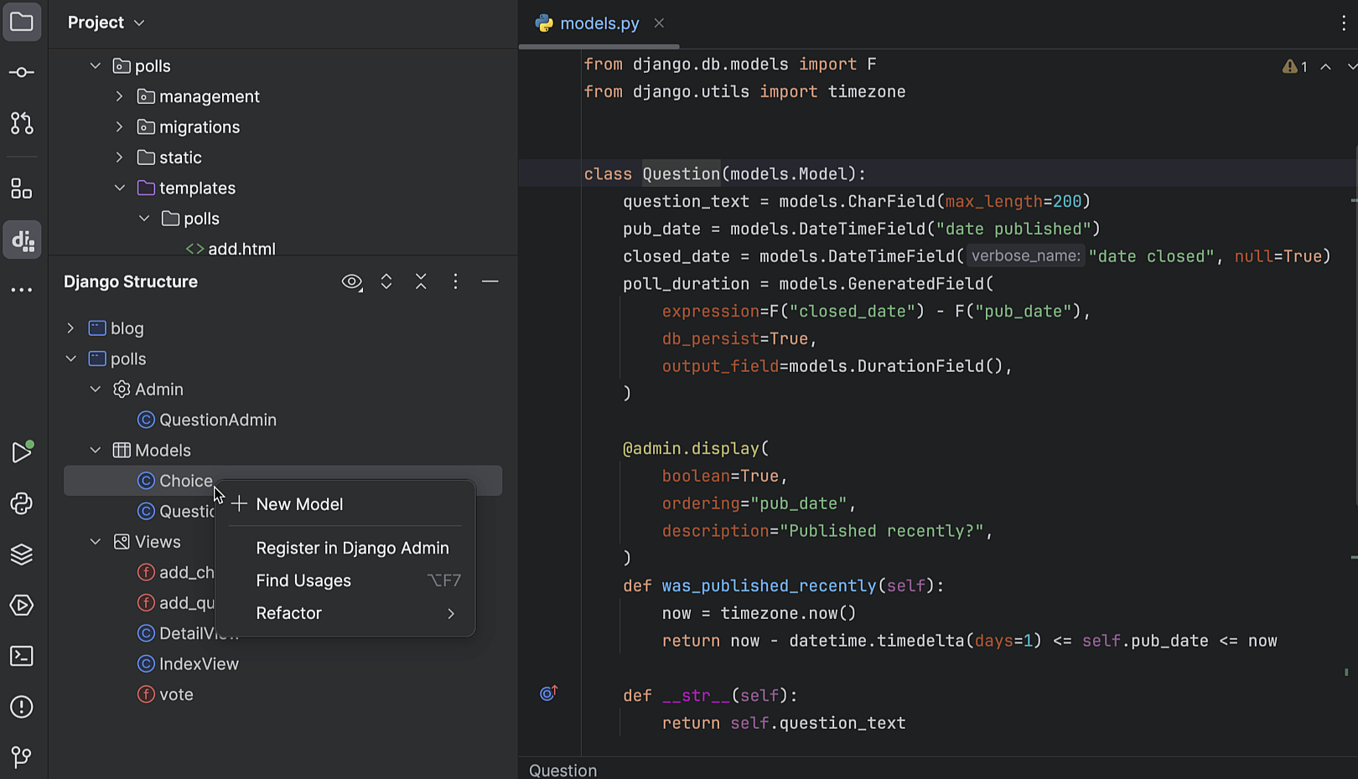
Task: Choose New Model from context menu
Action: click(299, 504)
